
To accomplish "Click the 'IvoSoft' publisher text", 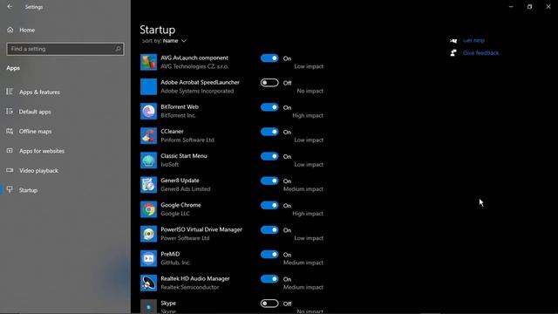I will pos(170,165).
